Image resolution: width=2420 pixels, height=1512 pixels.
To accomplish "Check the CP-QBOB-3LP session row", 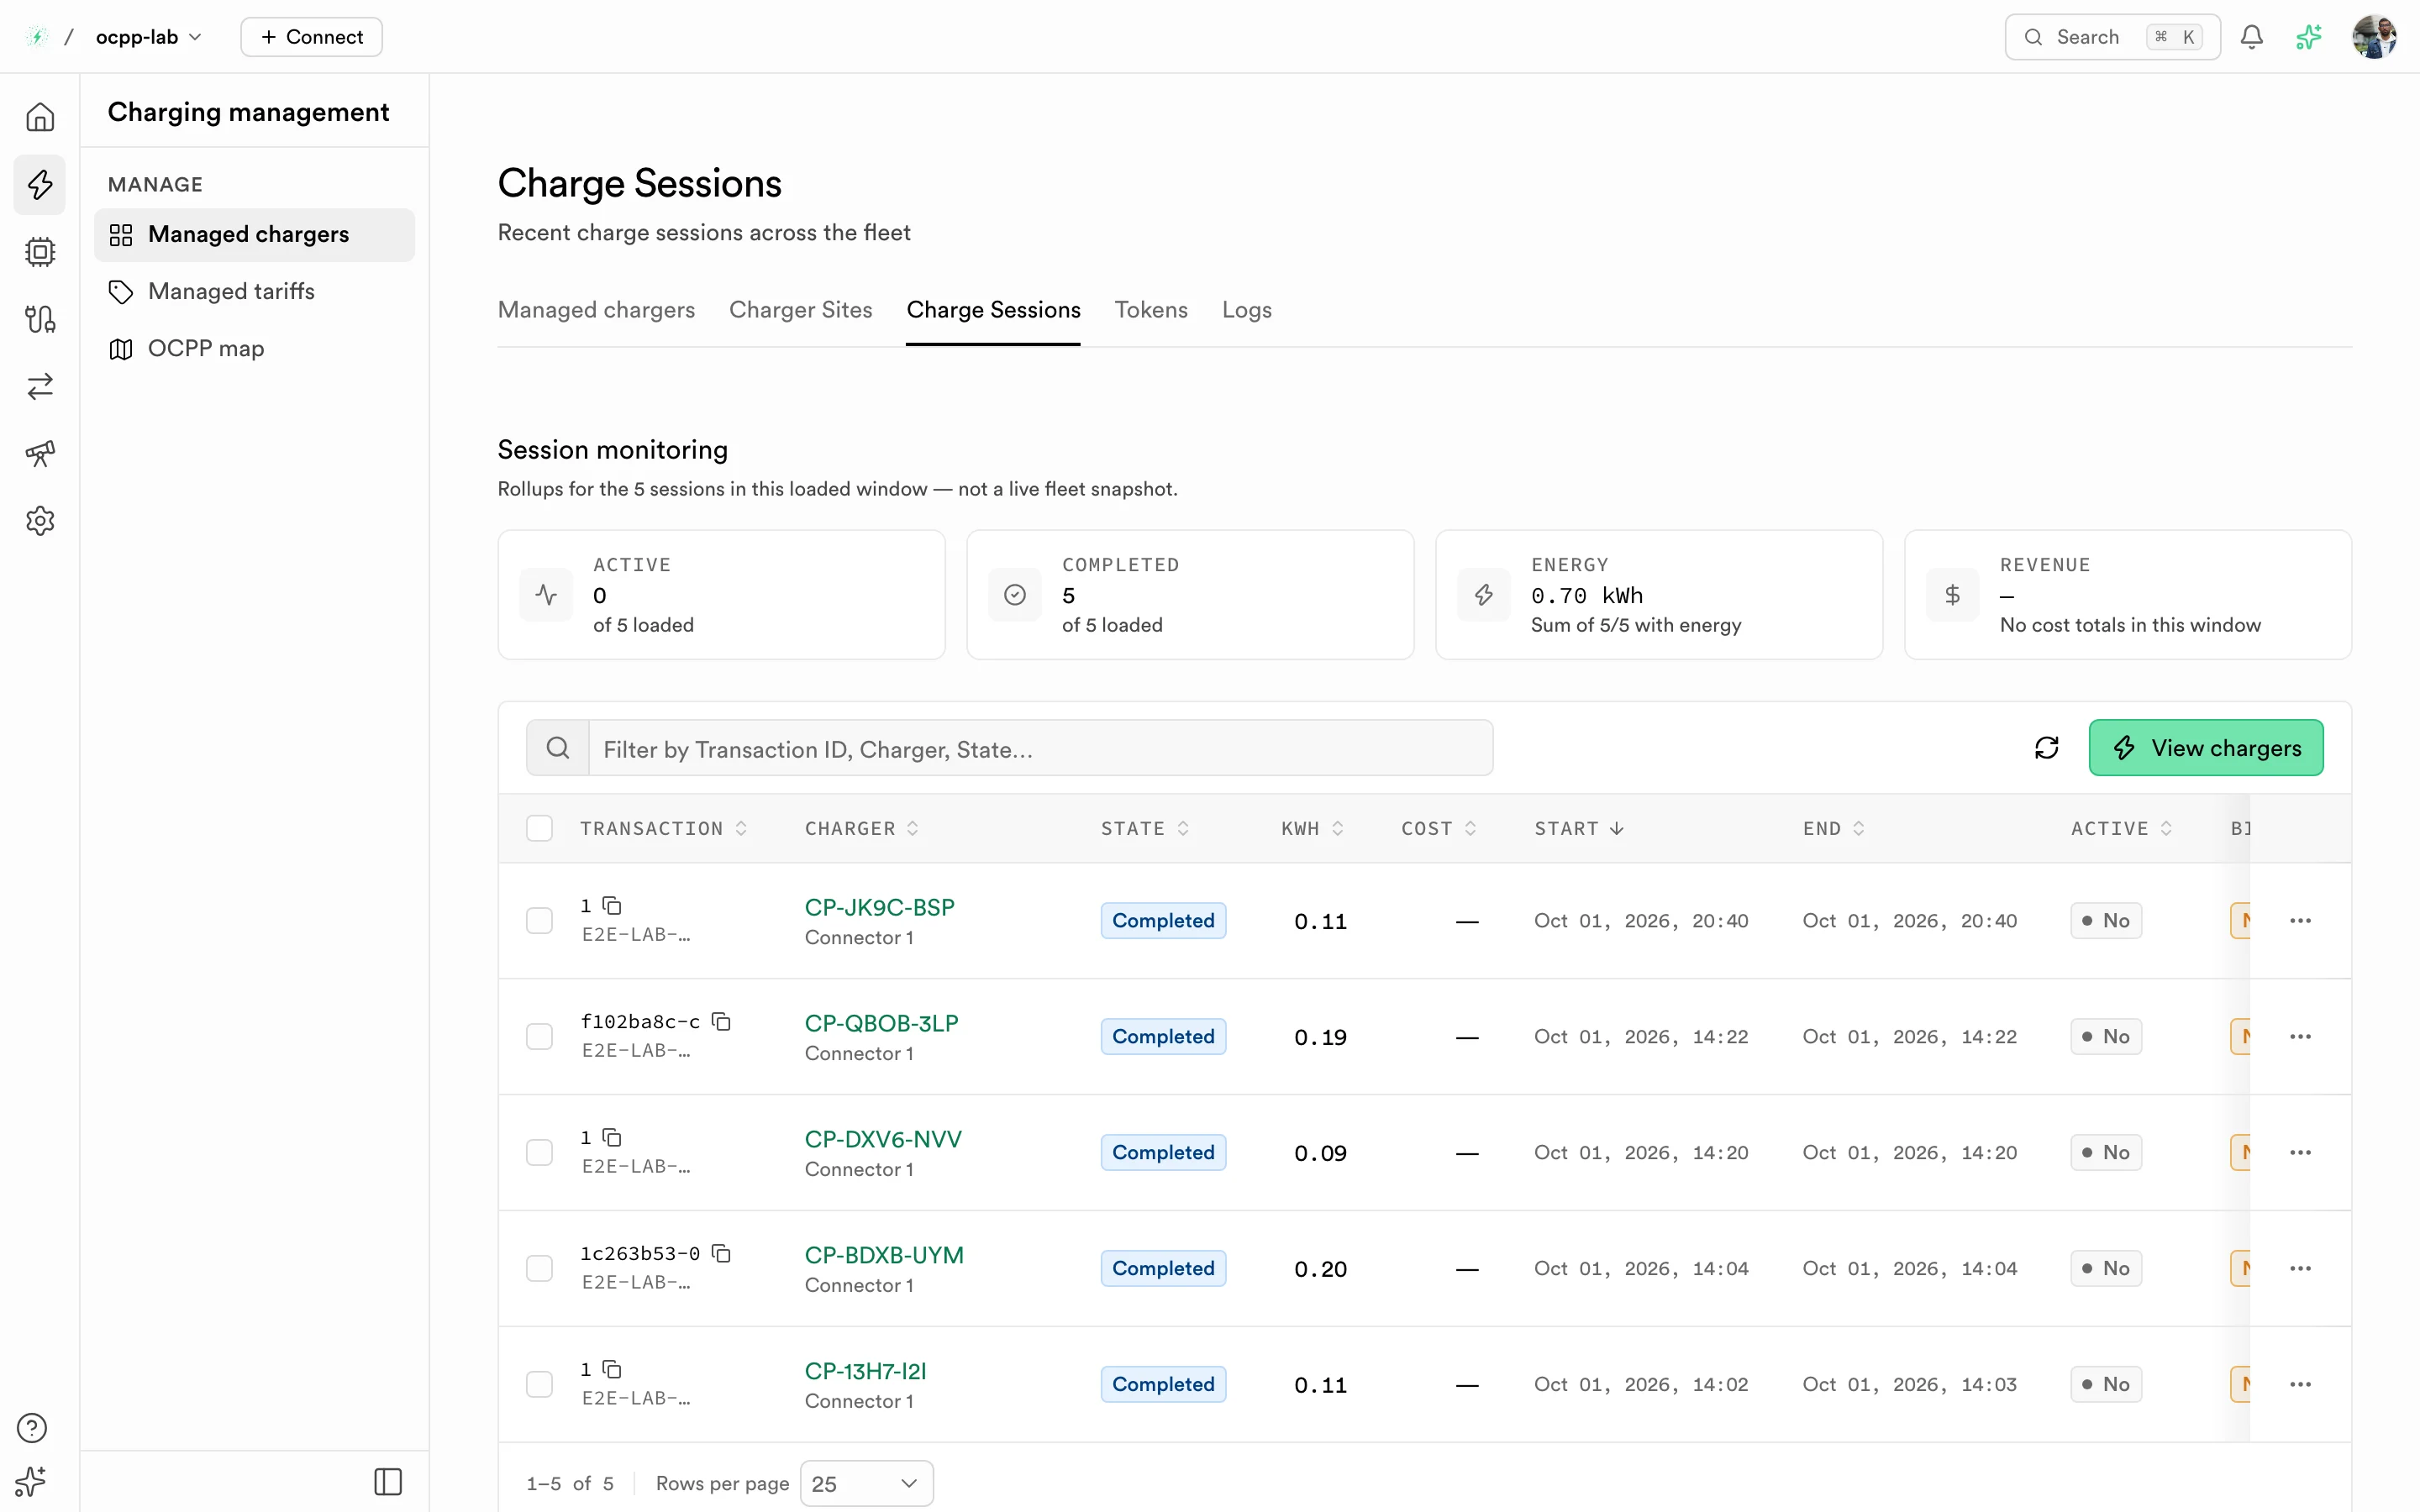I will pos(539,1036).
